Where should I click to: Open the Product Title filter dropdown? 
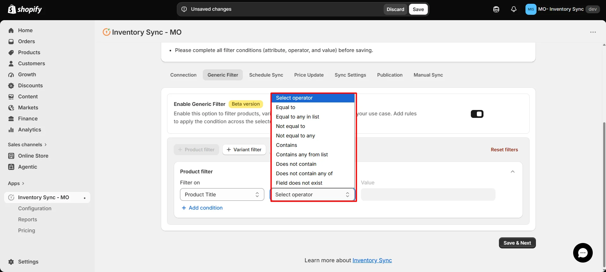tap(222, 194)
